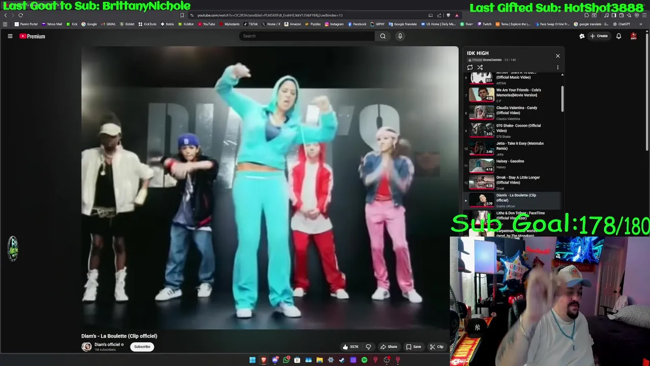This screenshot has height=366, width=650.
Task: Open the Brave Shields lion icon
Action: pos(448,15)
